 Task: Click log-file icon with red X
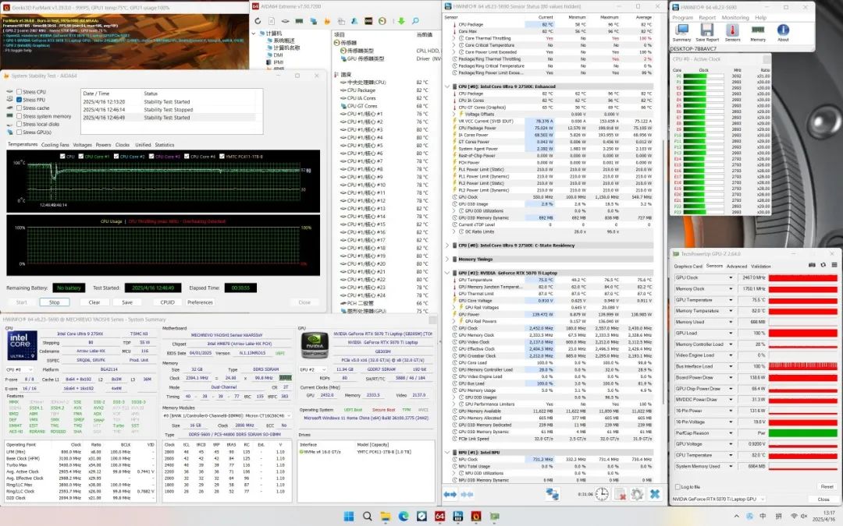tap(619, 494)
